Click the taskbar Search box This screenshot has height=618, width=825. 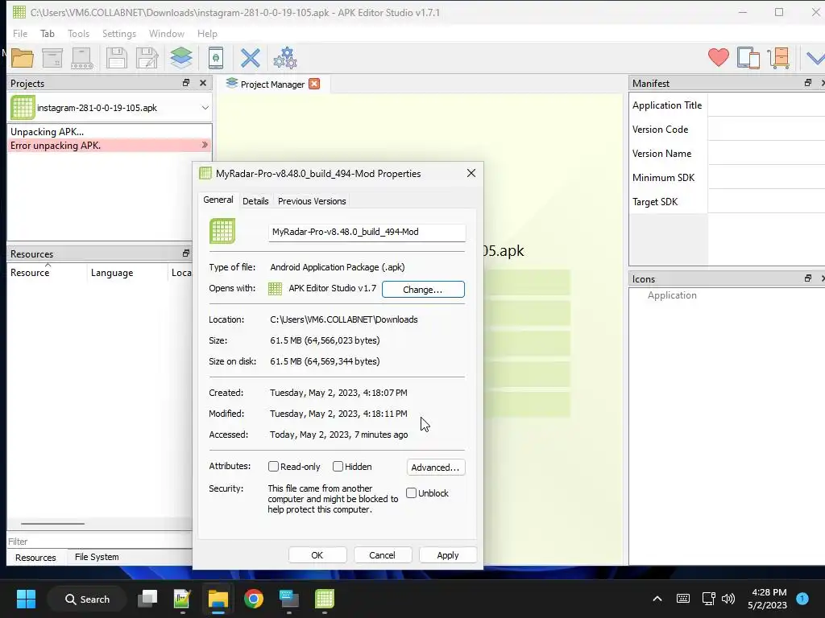coord(87,599)
